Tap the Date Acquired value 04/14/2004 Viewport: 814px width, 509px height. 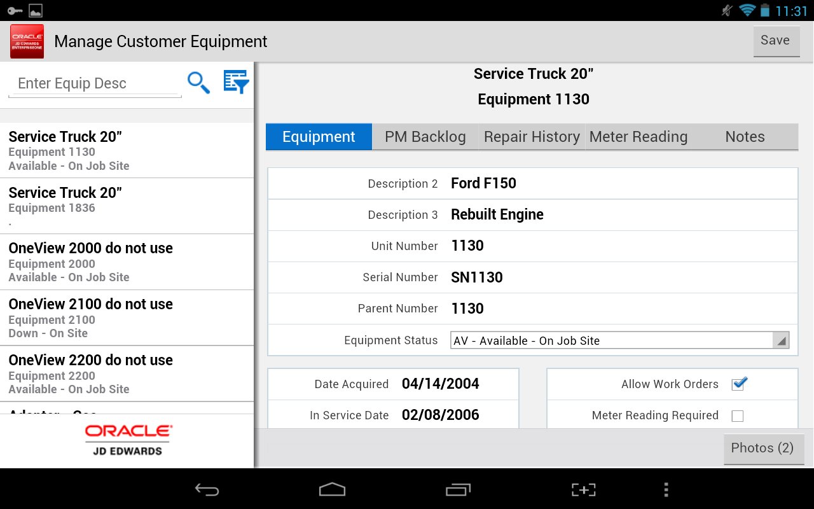[441, 384]
